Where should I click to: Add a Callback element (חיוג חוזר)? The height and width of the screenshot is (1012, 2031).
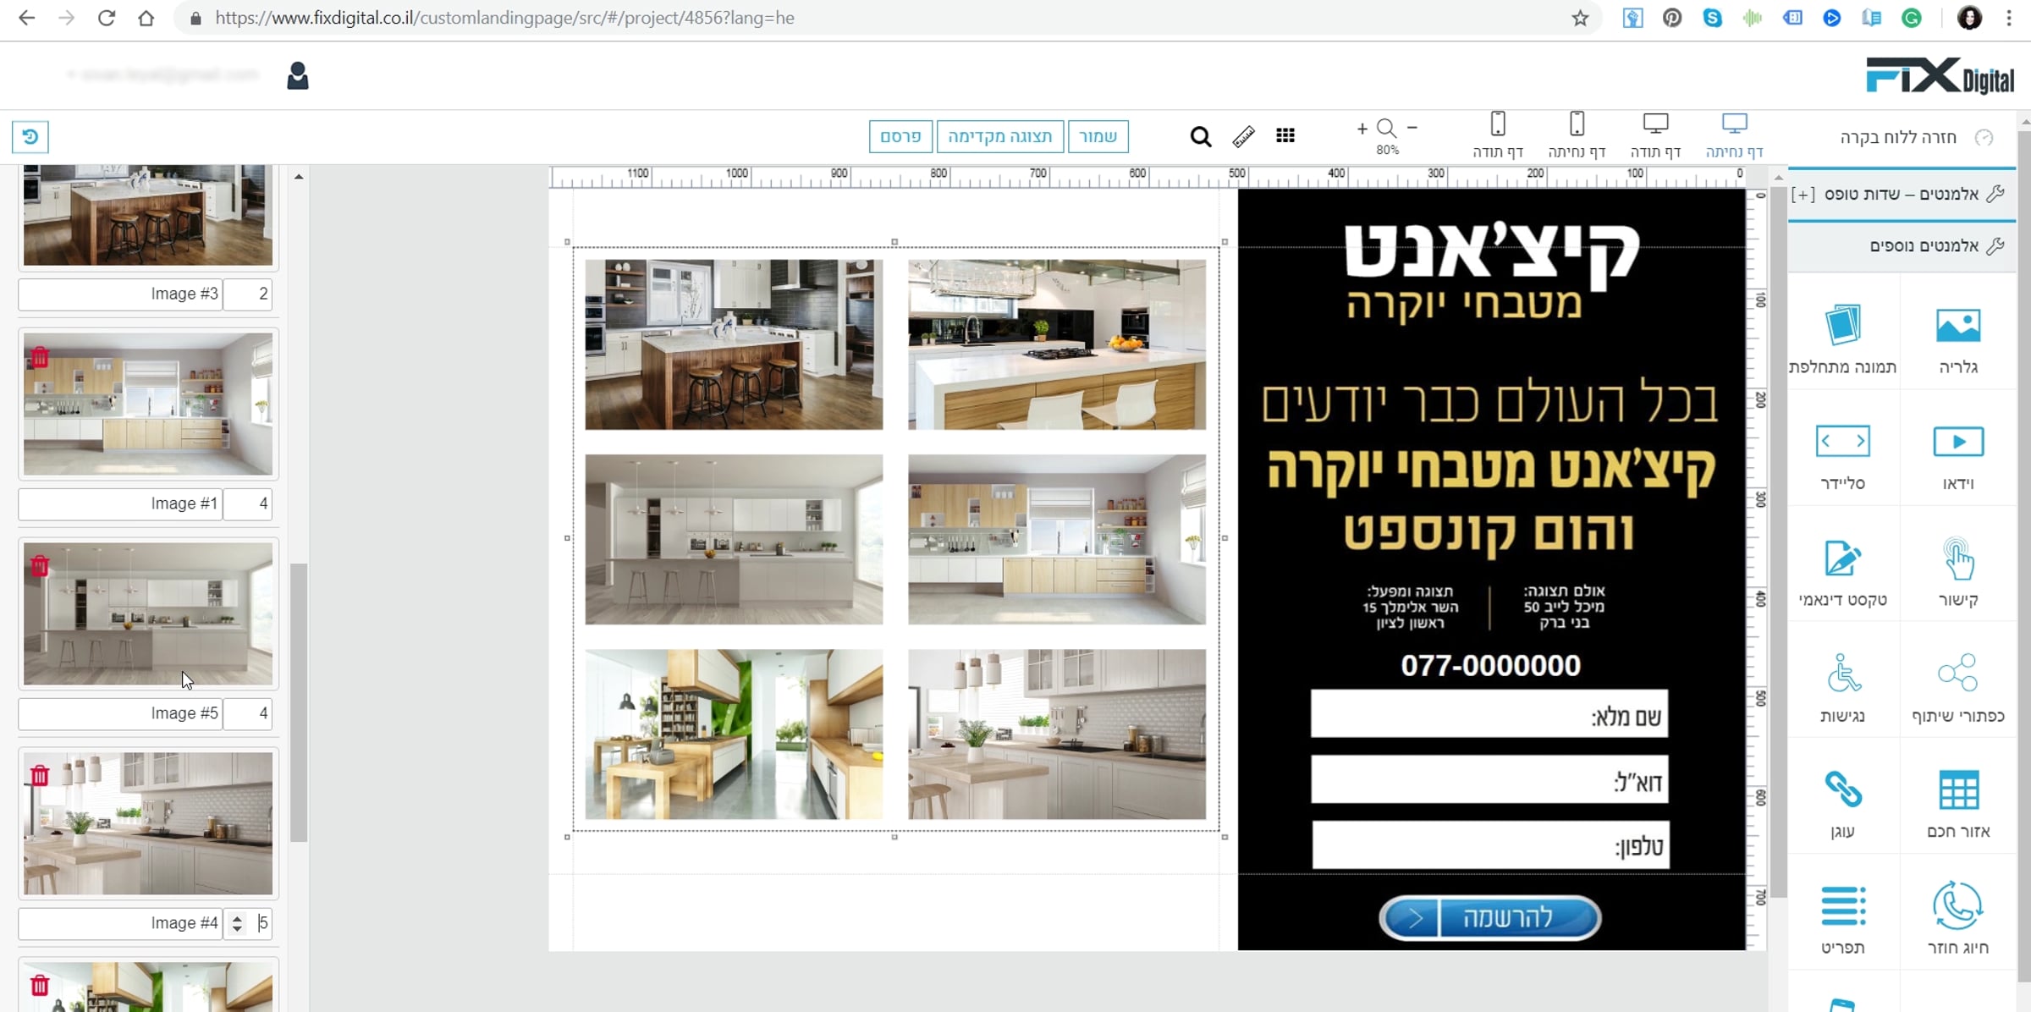pos(1957,920)
